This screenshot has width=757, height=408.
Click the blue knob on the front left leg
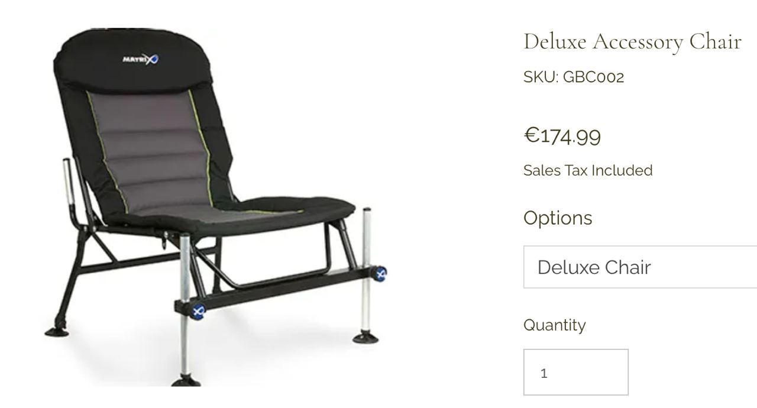click(x=198, y=311)
